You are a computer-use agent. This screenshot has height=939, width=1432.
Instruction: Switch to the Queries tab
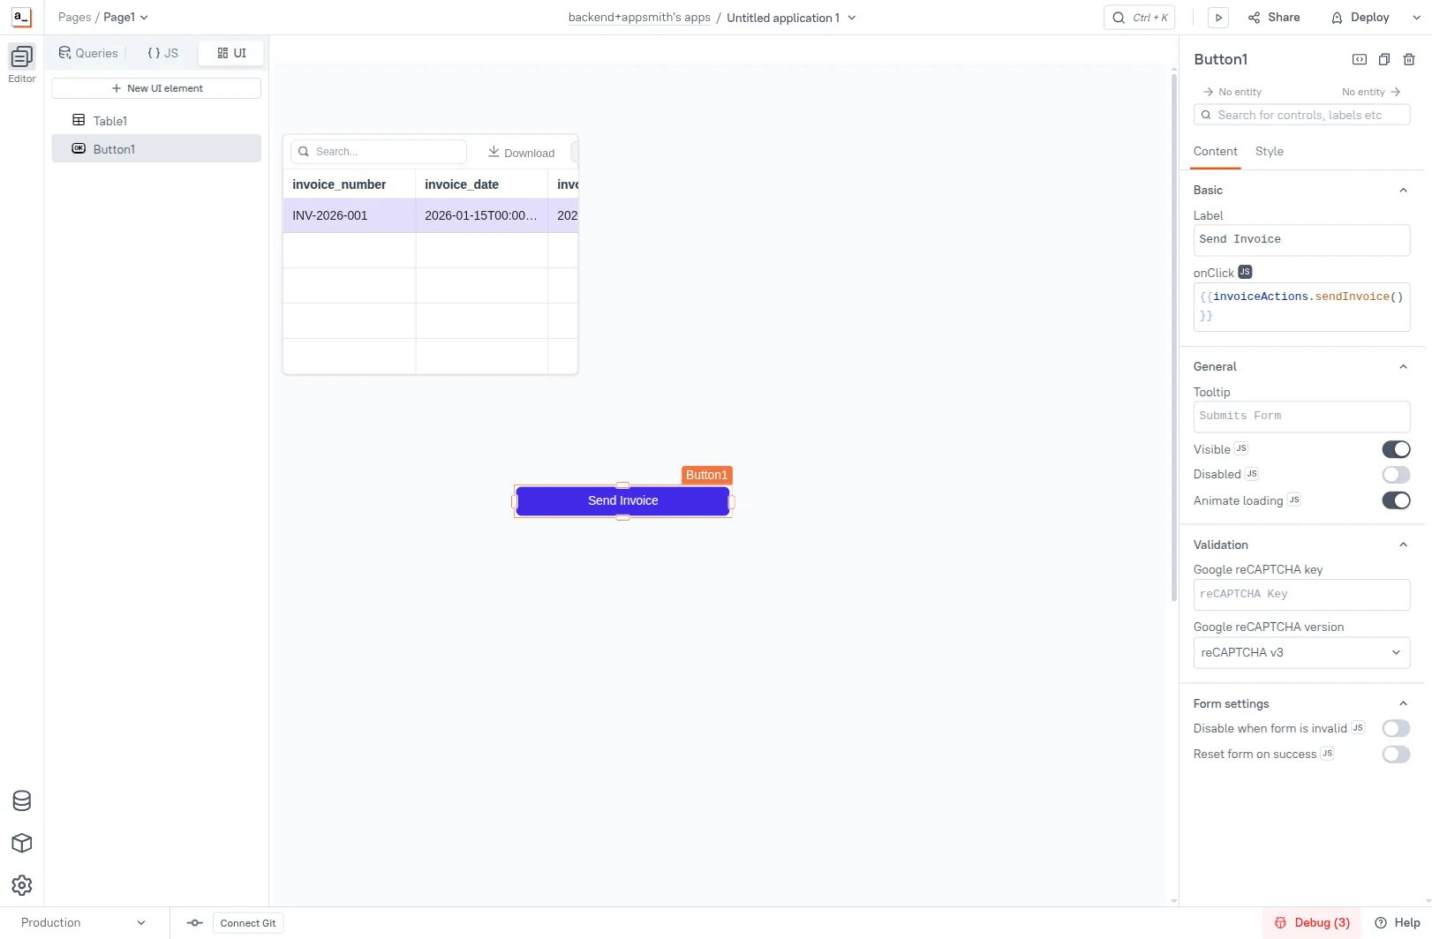coord(88,53)
